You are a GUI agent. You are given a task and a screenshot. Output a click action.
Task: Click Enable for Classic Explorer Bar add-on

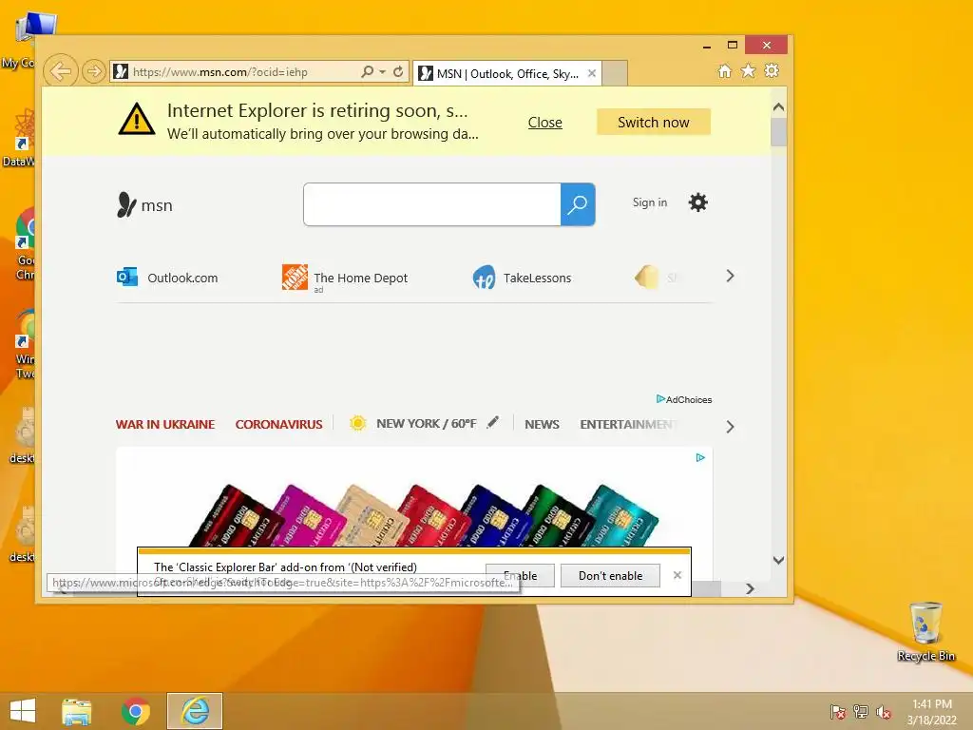(x=520, y=575)
